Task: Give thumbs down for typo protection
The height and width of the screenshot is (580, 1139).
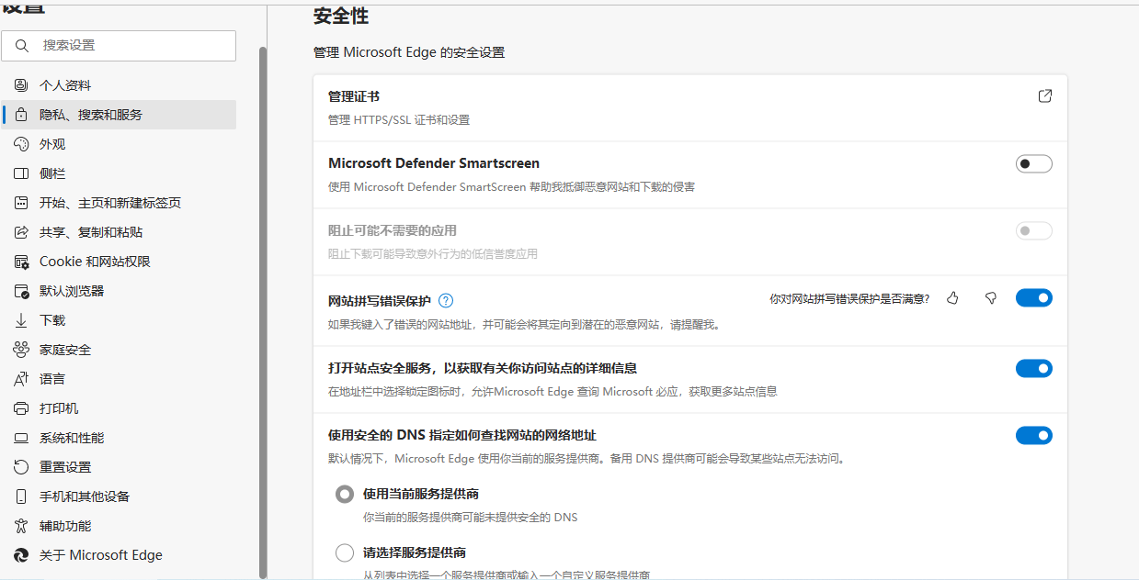Action: click(990, 298)
